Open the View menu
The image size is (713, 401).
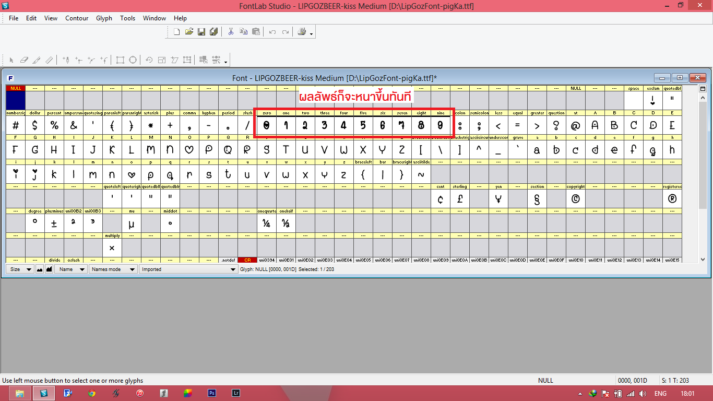pos(51,18)
